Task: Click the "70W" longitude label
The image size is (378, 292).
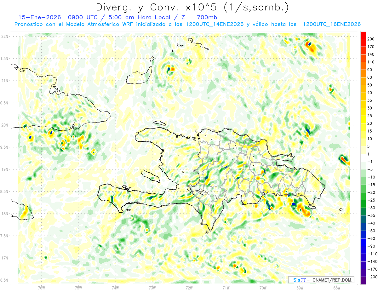Action: (263, 287)
